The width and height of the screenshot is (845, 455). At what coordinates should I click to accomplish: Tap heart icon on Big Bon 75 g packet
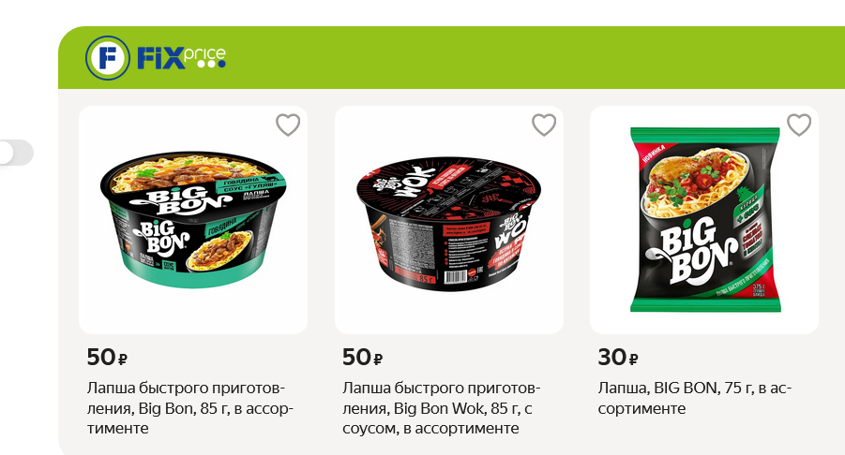[799, 125]
